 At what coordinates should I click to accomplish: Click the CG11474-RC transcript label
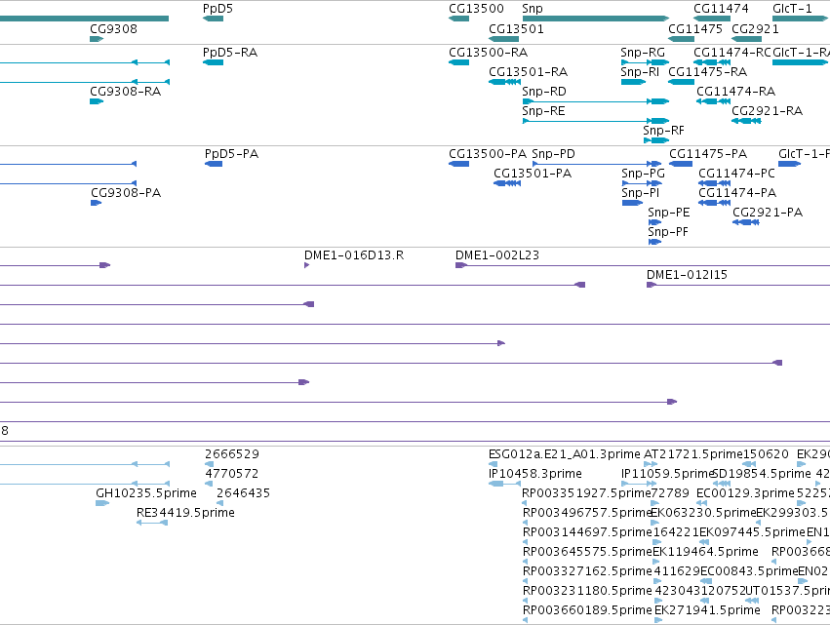click(x=732, y=53)
